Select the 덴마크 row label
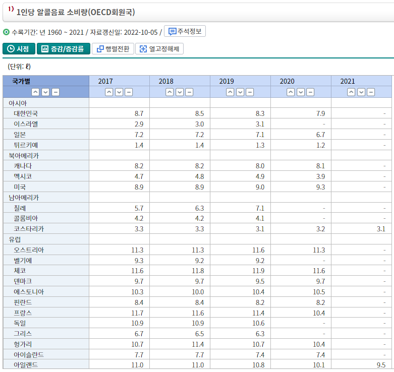 click(23, 281)
